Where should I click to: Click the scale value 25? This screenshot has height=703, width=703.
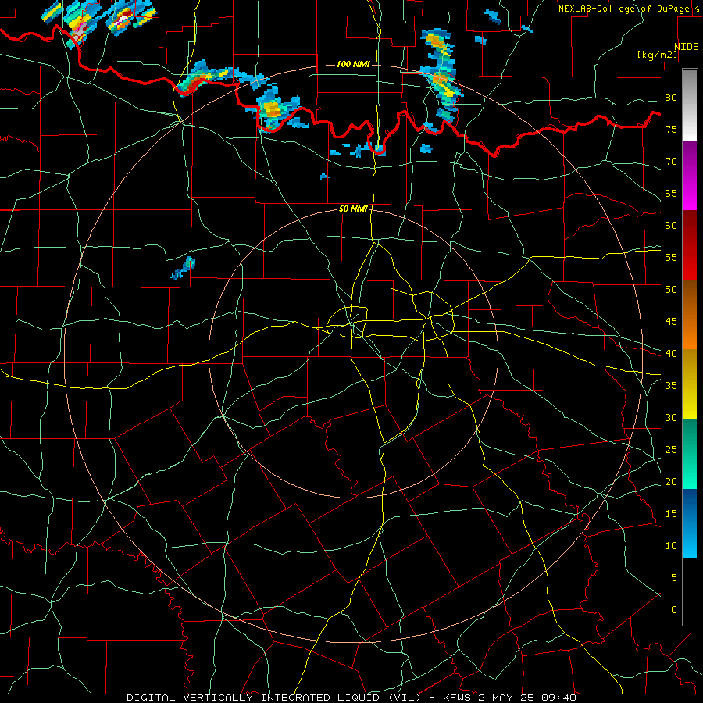coord(671,450)
